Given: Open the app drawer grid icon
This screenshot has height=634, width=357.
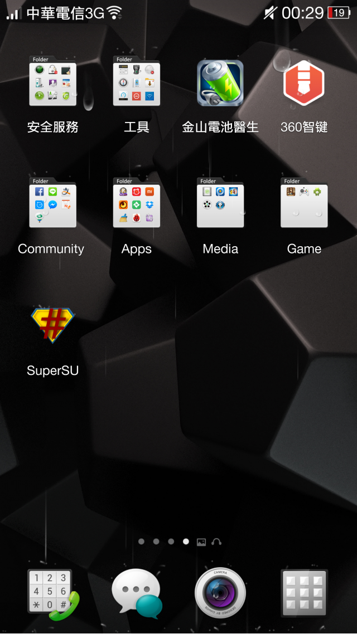Looking at the screenshot, I should point(304,593).
